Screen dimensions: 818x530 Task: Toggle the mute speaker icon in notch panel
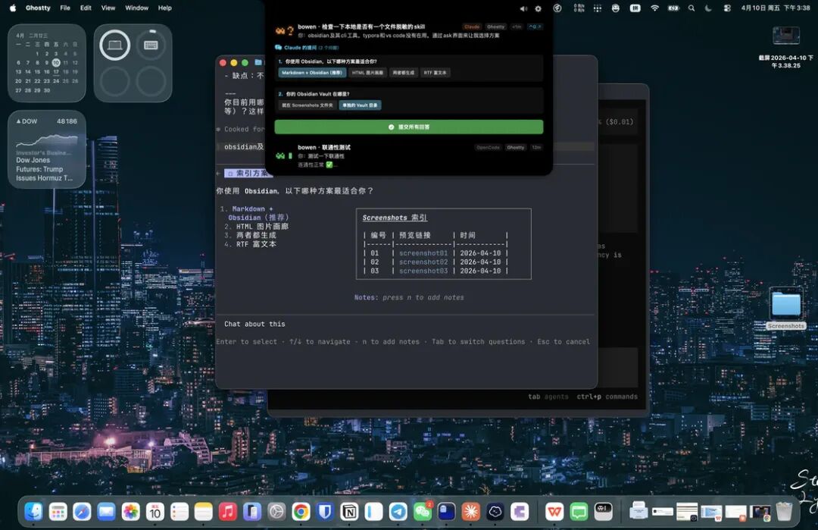(523, 8)
